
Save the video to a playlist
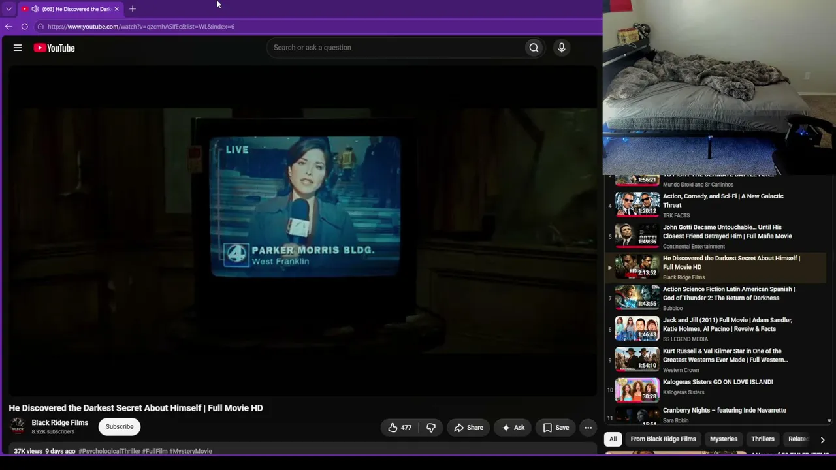coord(556,428)
